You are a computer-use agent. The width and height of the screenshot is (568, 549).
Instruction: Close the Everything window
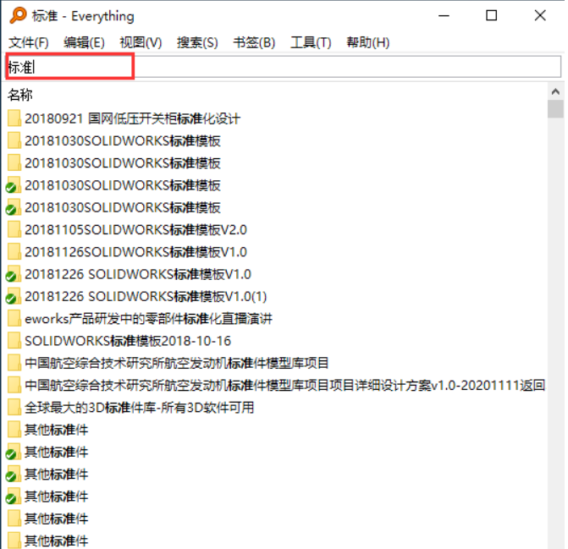(x=540, y=15)
